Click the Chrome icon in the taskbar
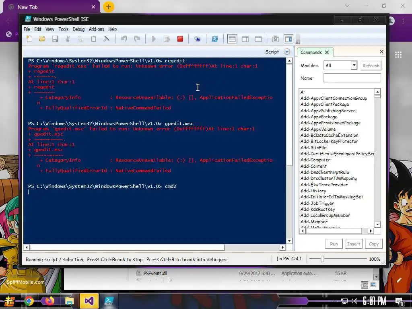This screenshot has width=412, height=309. click(x=29, y=301)
